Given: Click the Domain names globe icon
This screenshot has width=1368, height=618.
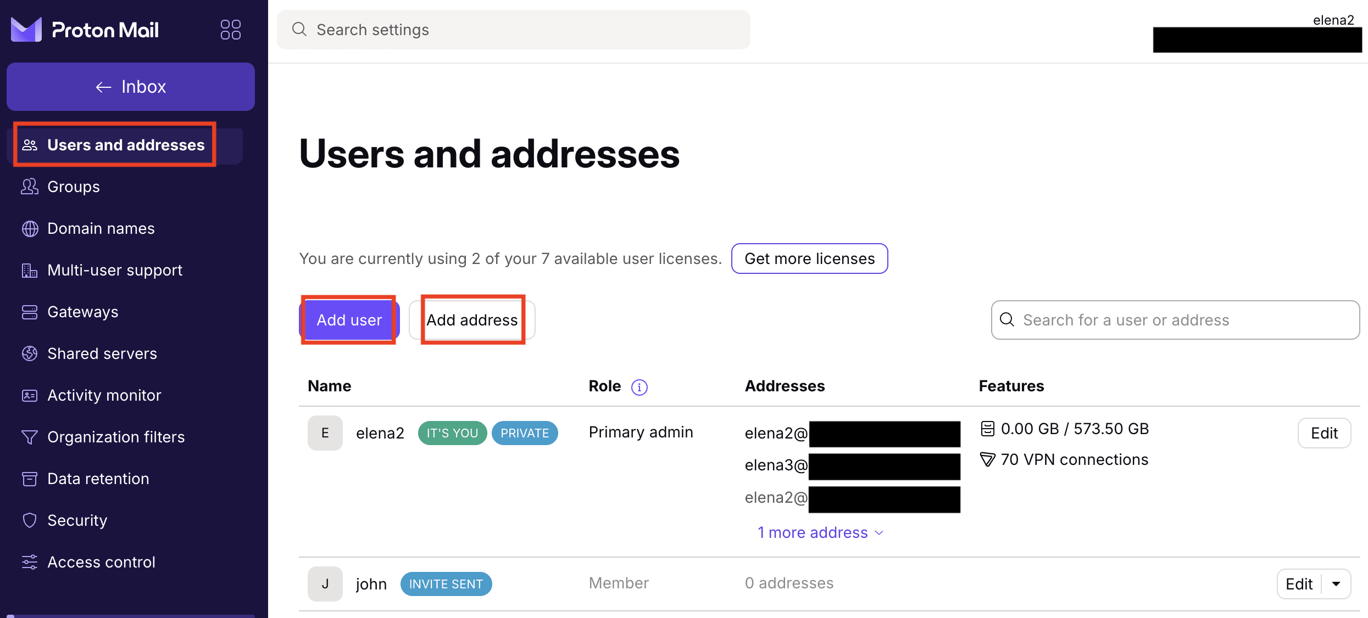Looking at the screenshot, I should point(30,228).
